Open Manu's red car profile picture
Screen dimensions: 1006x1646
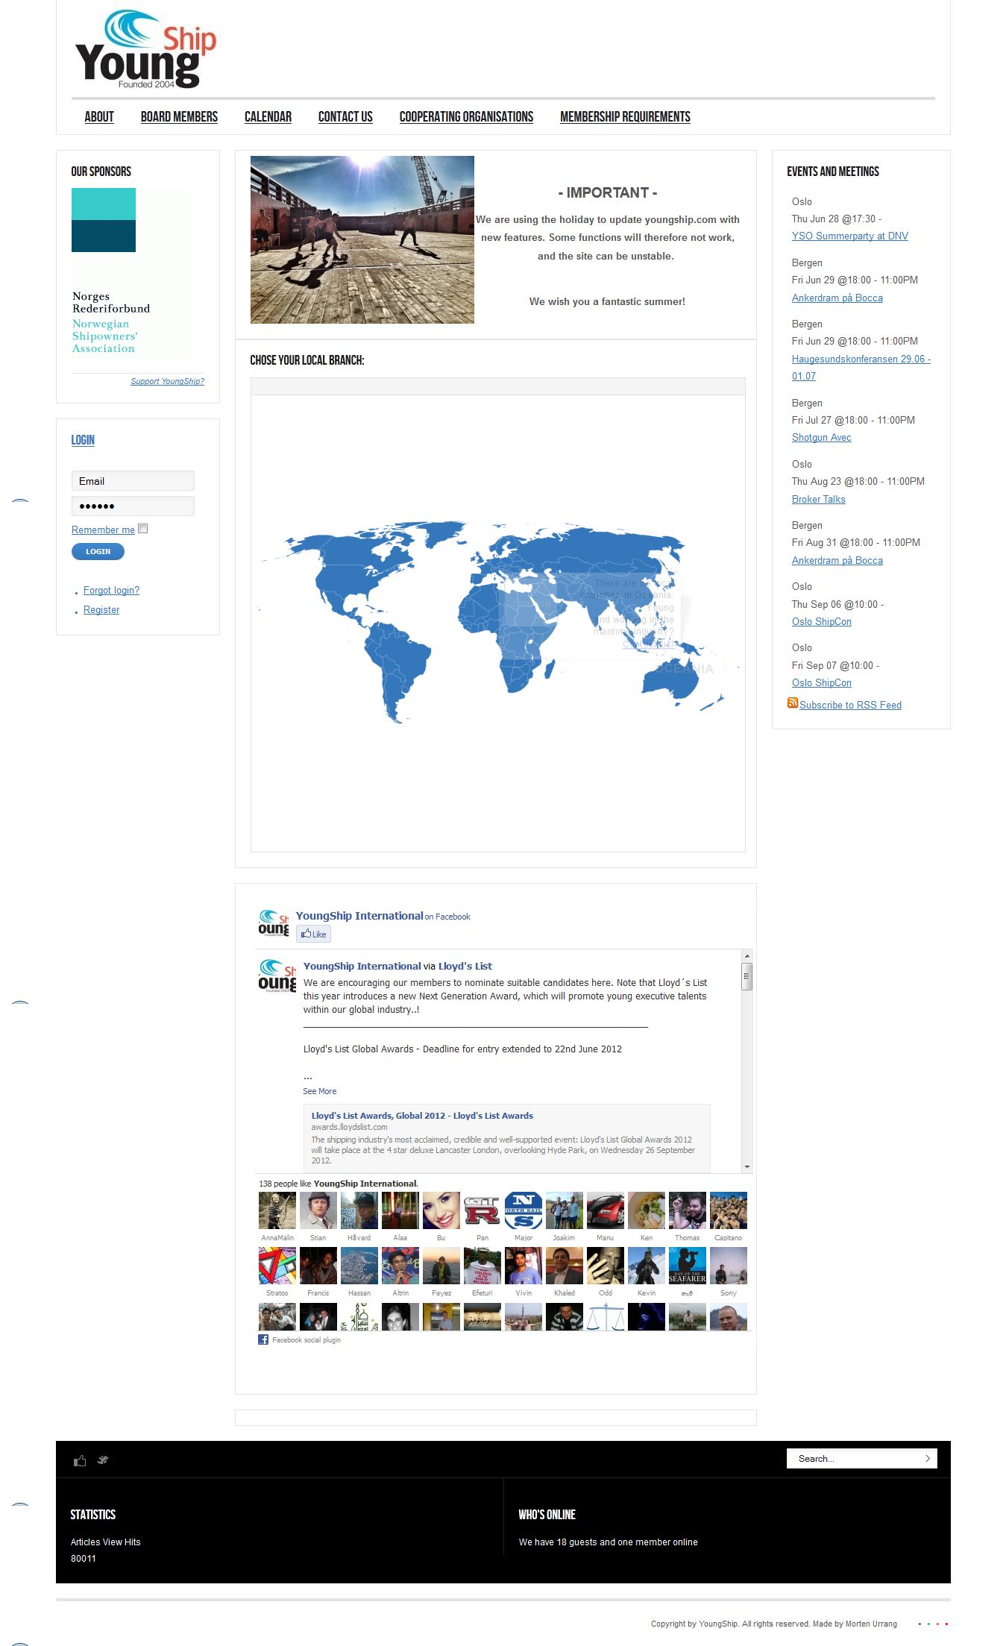pyautogui.click(x=606, y=1210)
